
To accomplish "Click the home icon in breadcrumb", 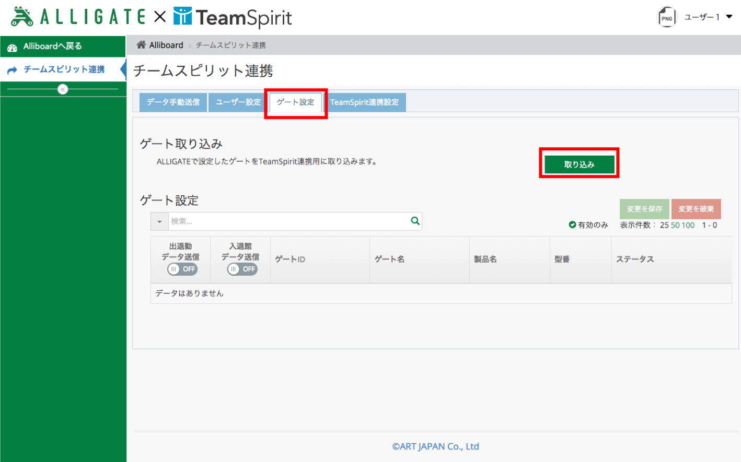I will click(141, 45).
